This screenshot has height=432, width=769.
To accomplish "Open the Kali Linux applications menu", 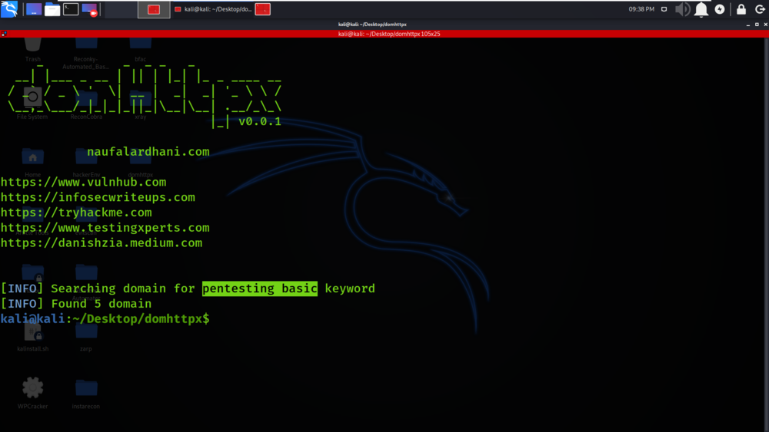I will point(9,8).
